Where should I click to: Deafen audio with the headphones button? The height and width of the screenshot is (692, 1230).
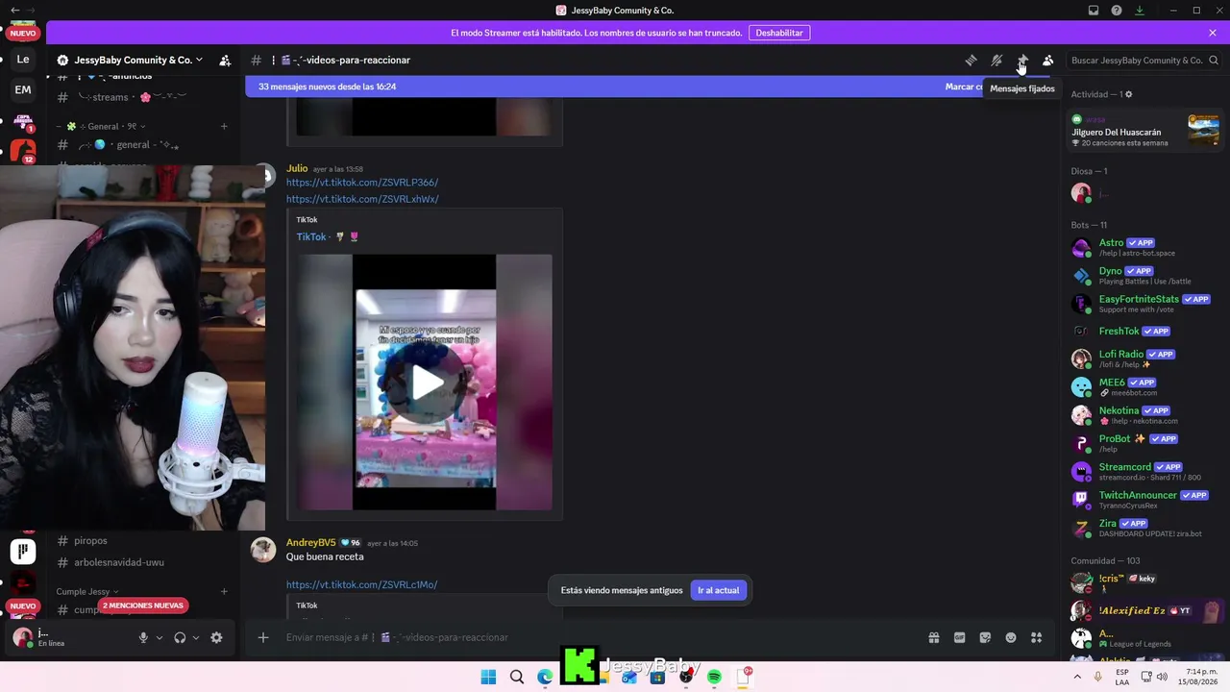point(180,637)
